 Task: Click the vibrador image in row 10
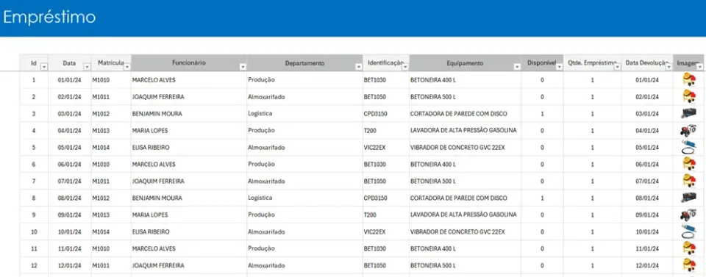coord(688,231)
